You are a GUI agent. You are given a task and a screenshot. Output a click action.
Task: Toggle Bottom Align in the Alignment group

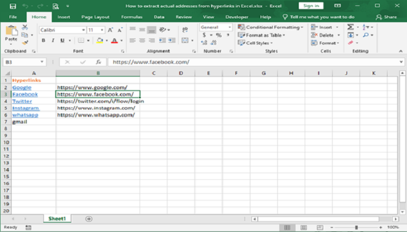coord(152,30)
